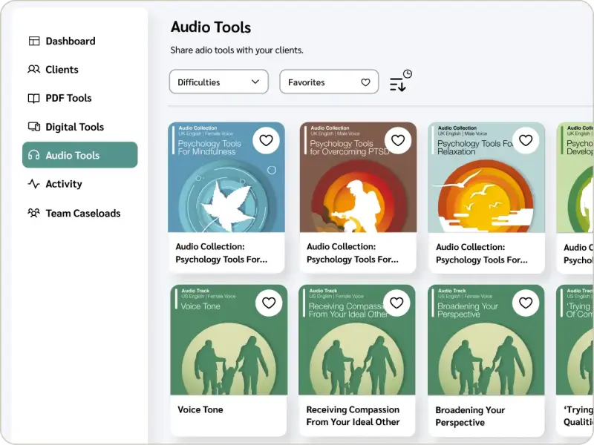This screenshot has width=594, height=445.
Task: Open PDF Tools section
Action: pyautogui.click(x=60, y=98)
